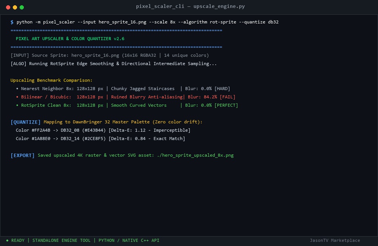Click the 'READY' status indicator
Image resolution: width=378 pixels, height=246 pixels.
(x=15, y=240)
